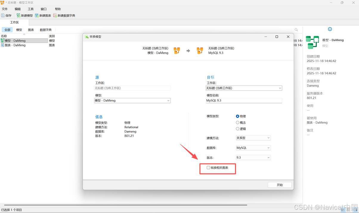
Task: Click the 801.21 server version value in info panel
Action: pos(311,98)
